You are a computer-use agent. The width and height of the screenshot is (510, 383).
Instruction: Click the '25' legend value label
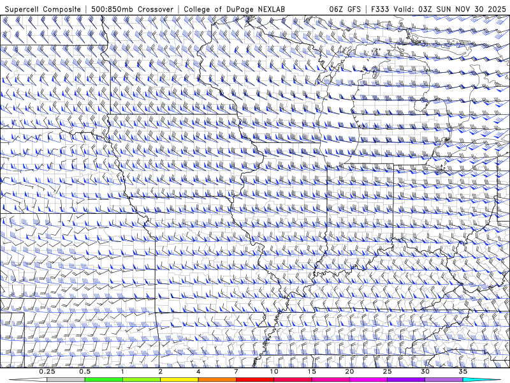tap(387, 372)
